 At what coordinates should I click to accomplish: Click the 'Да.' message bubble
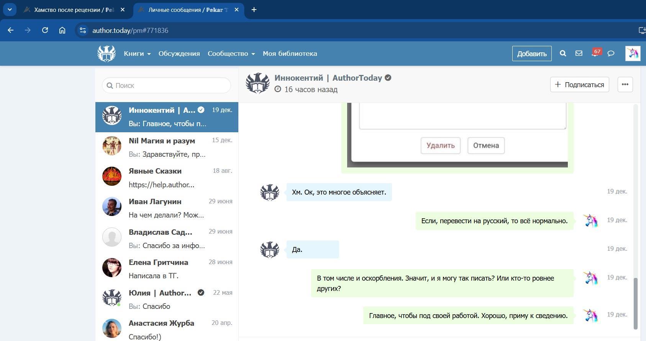(313, 250)
